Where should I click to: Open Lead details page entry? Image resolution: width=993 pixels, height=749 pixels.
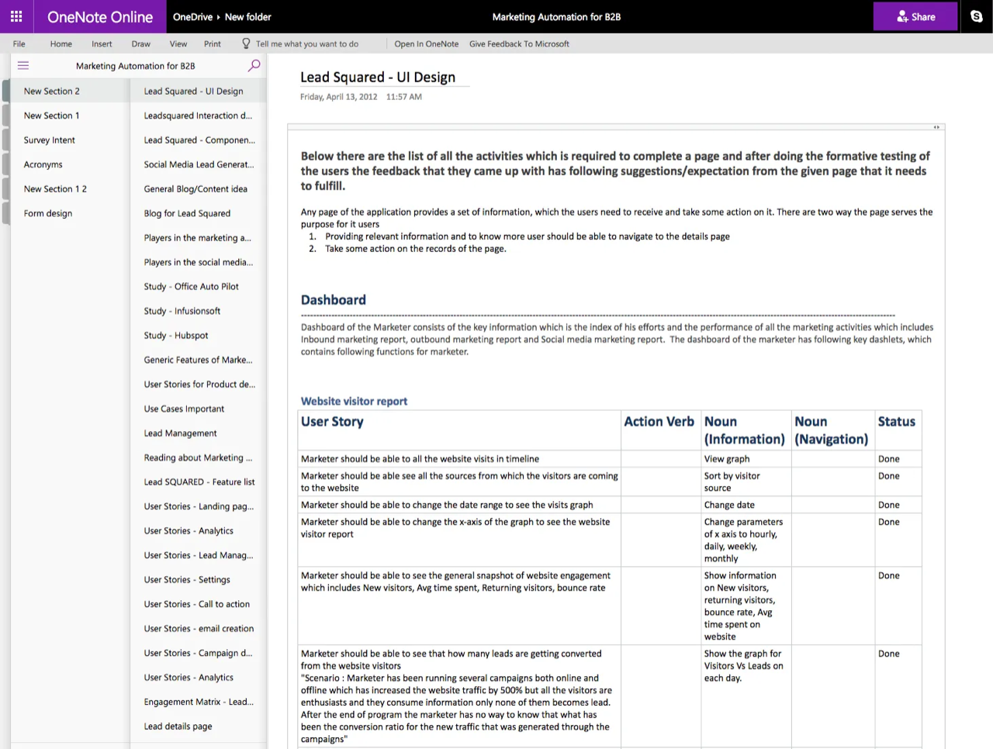click(x=198, y=727)
